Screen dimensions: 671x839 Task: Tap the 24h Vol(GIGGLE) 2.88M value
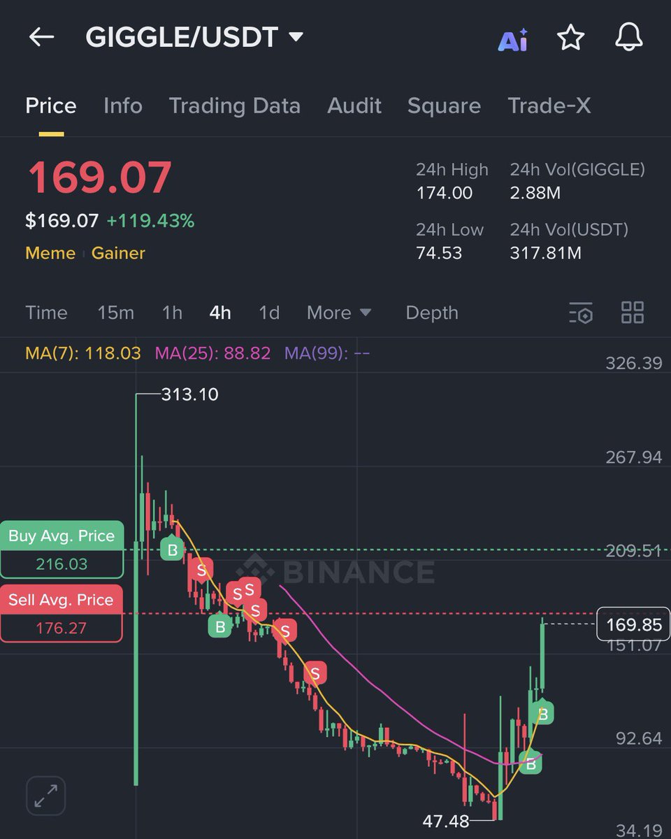[x=535, y=193]
